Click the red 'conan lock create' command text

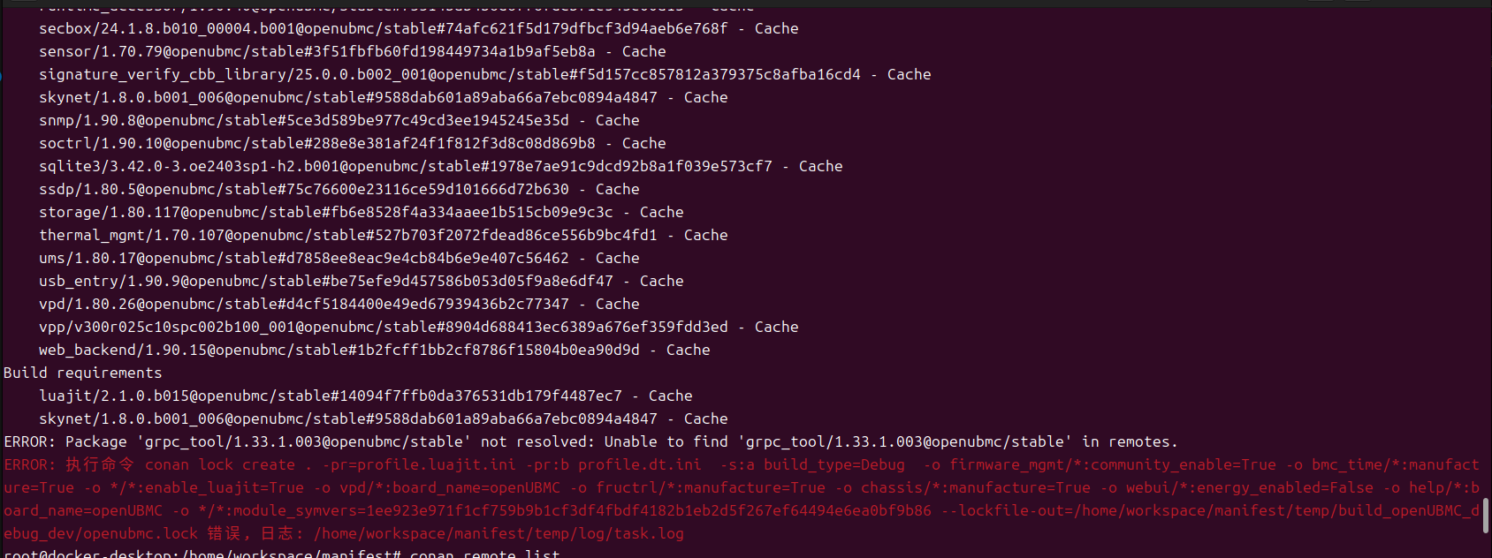221,464
